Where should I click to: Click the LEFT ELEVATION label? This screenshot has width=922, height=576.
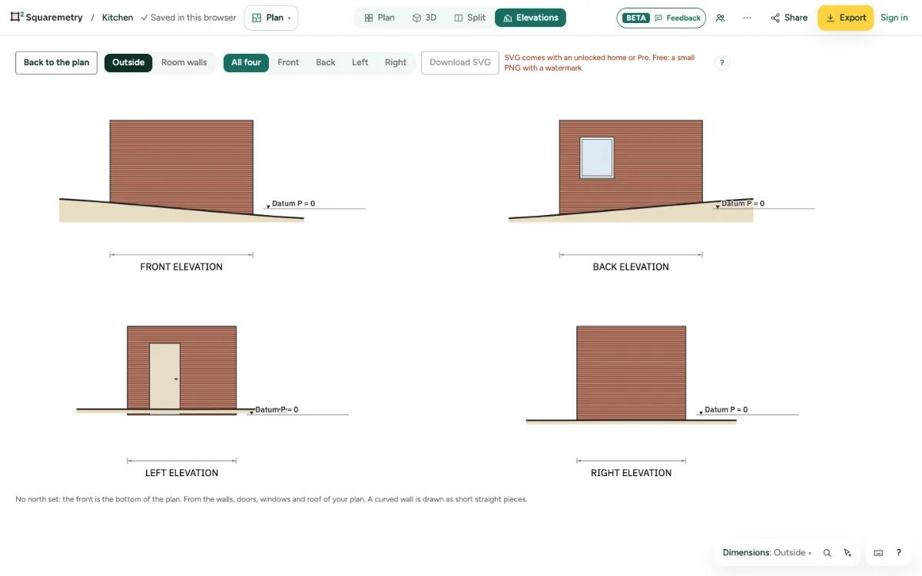(x=182, y=473)
